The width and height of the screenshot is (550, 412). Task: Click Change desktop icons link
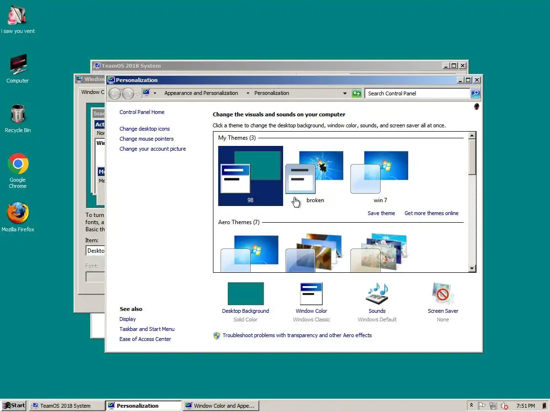(x=145, y=129)
